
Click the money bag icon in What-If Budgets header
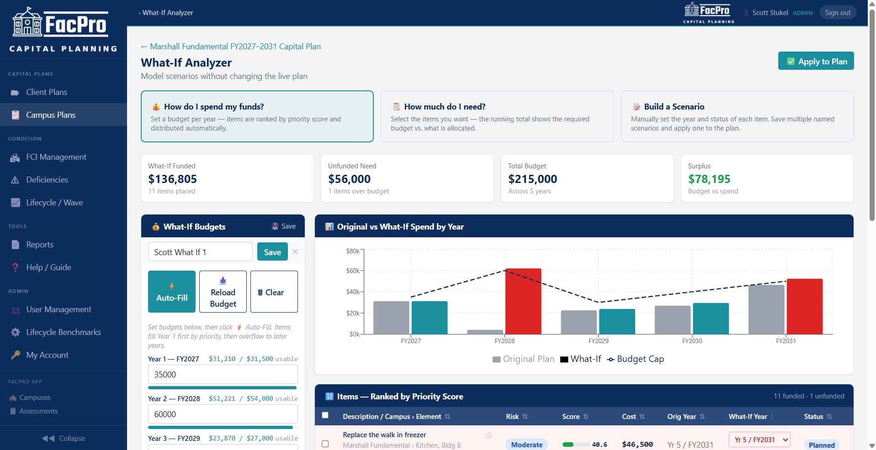coord(156,227)
